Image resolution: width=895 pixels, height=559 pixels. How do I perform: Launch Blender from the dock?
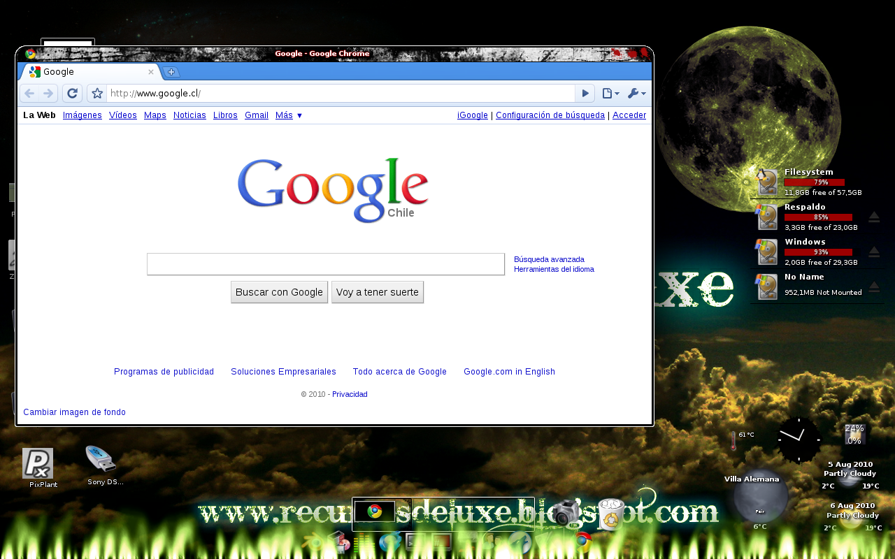[x=313, y=543]
